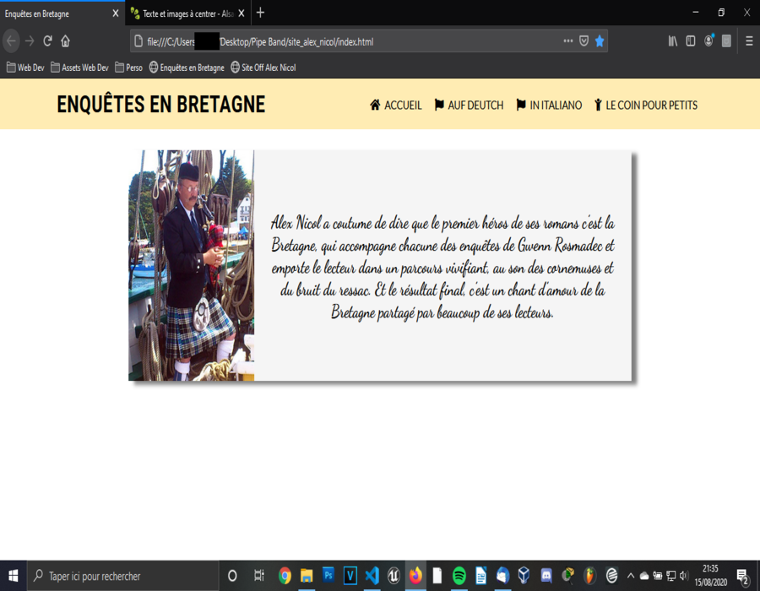Click the Alex Nicol description paragraph

442,268
